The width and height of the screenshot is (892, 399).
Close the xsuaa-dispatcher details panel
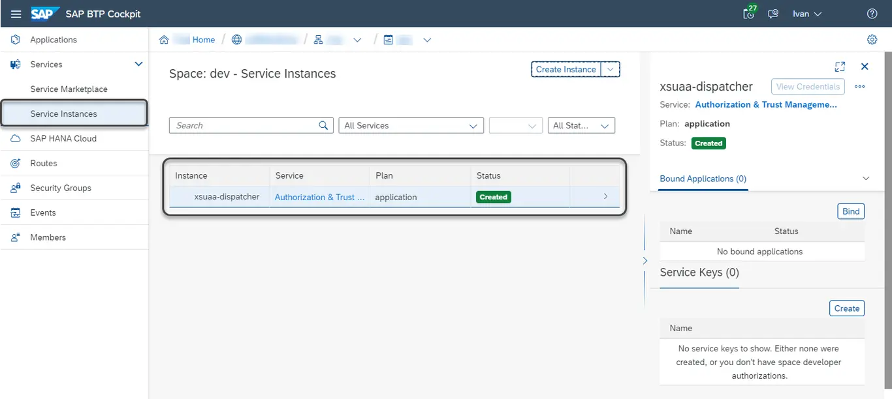[865, 66]
